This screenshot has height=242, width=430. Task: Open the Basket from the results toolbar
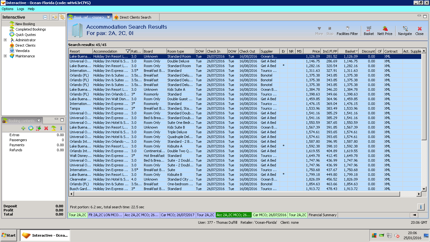coord(369,31)
